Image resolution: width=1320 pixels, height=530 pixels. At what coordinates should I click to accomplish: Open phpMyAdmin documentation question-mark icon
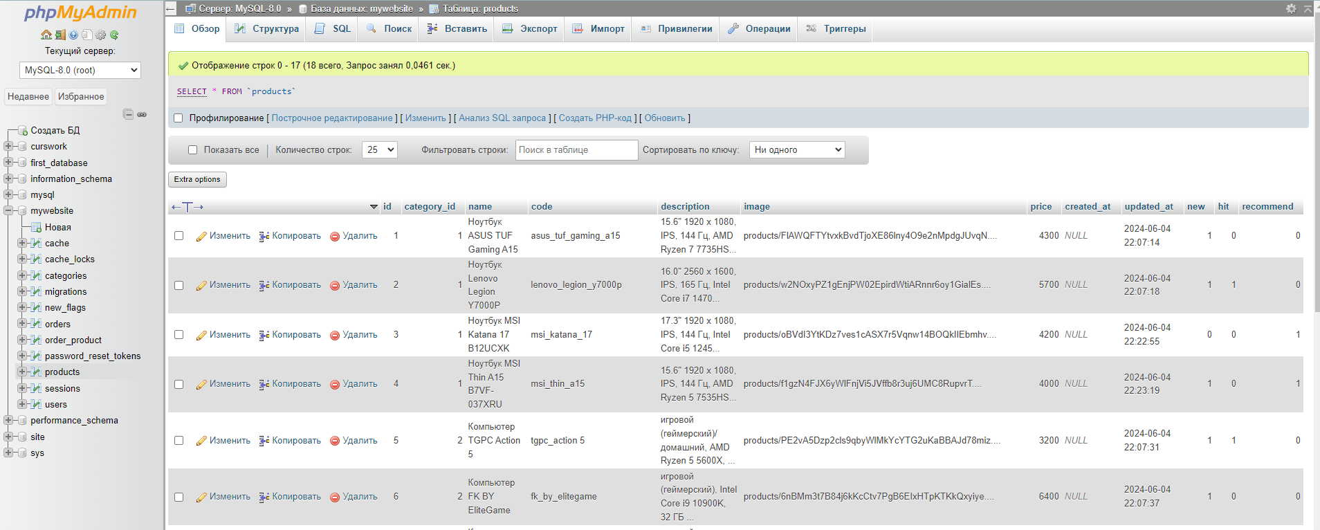73,35
